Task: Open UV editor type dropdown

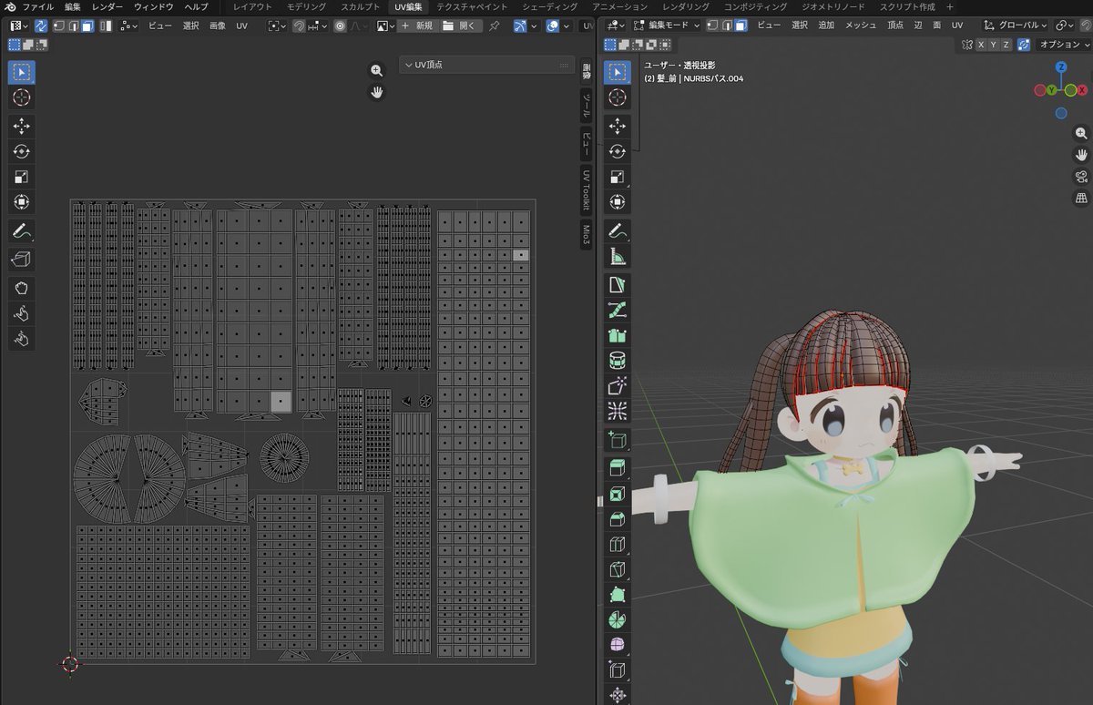Action: point(19,26)
